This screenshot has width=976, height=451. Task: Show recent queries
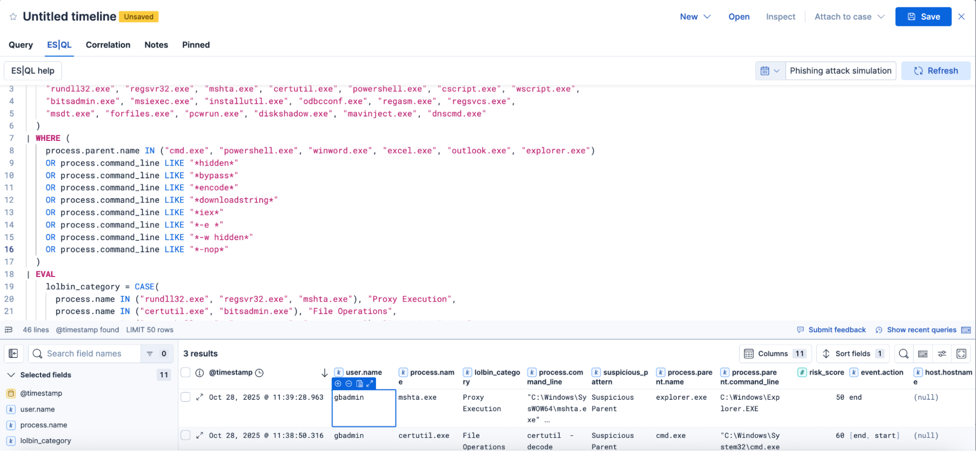pyautogui.click(x=916, y=330)
